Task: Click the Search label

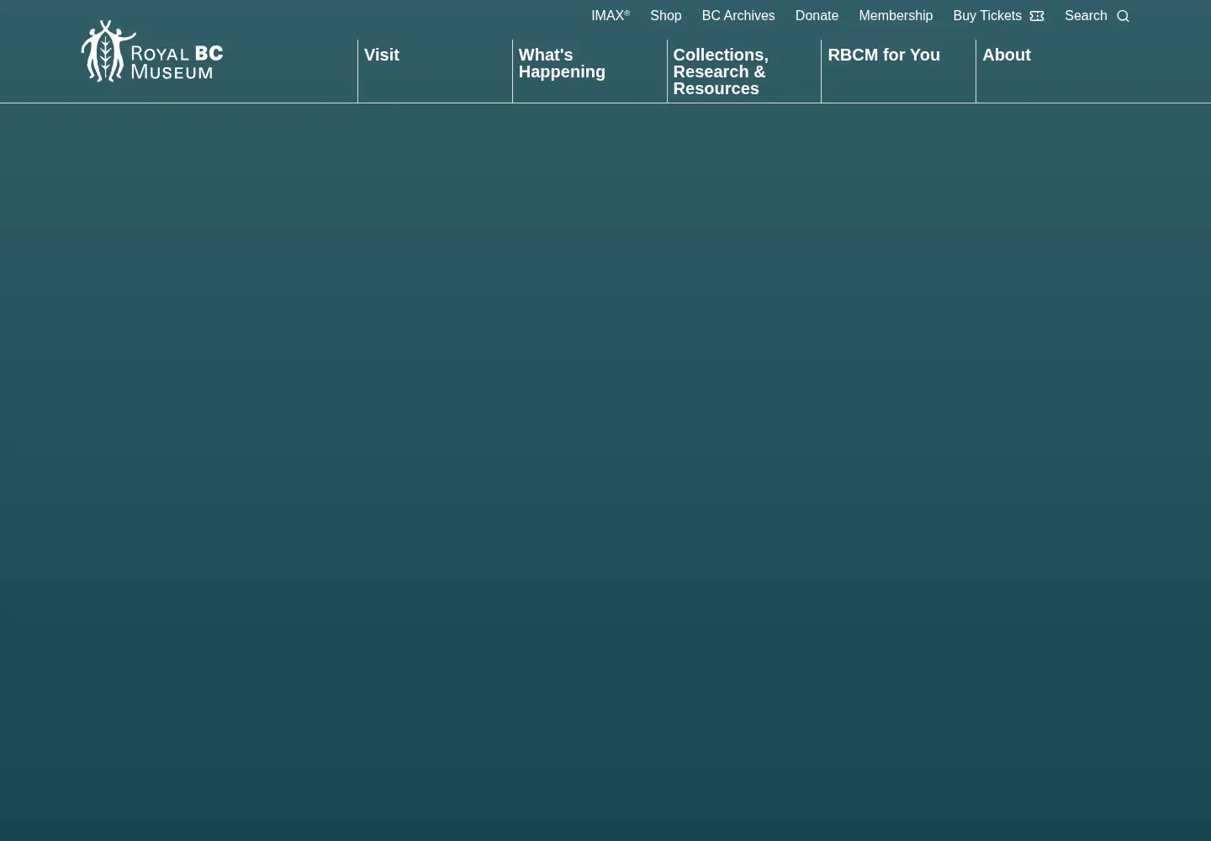Action: point(1086,15)
